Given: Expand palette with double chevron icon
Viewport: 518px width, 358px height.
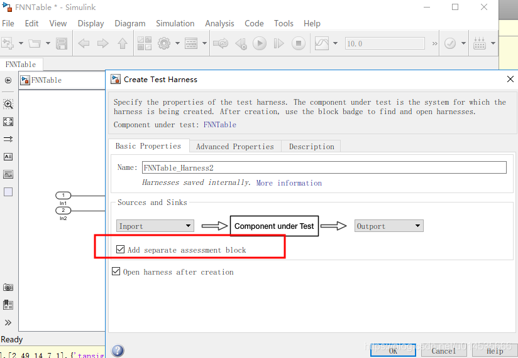Looking at the screenshot, I should coord(8,322).
